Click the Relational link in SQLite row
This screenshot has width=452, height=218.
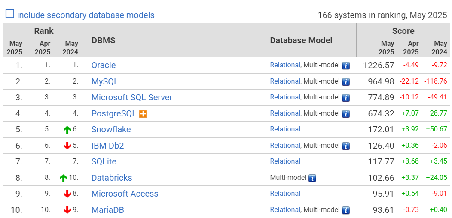coord(285,161)
